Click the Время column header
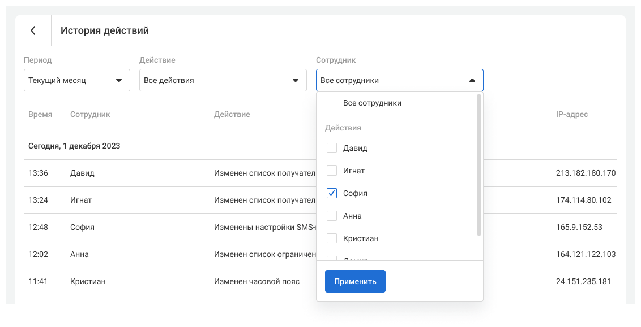641x327 pixels. pos(40,114)
